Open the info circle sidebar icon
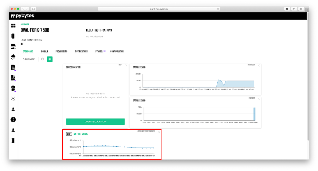Viewport: 318px width, 171px height. point(13,120)
